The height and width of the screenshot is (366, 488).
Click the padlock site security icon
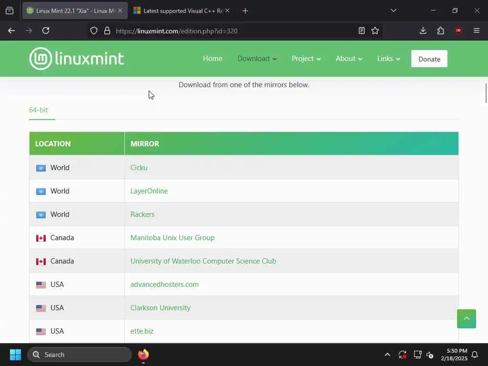point(107,30)
